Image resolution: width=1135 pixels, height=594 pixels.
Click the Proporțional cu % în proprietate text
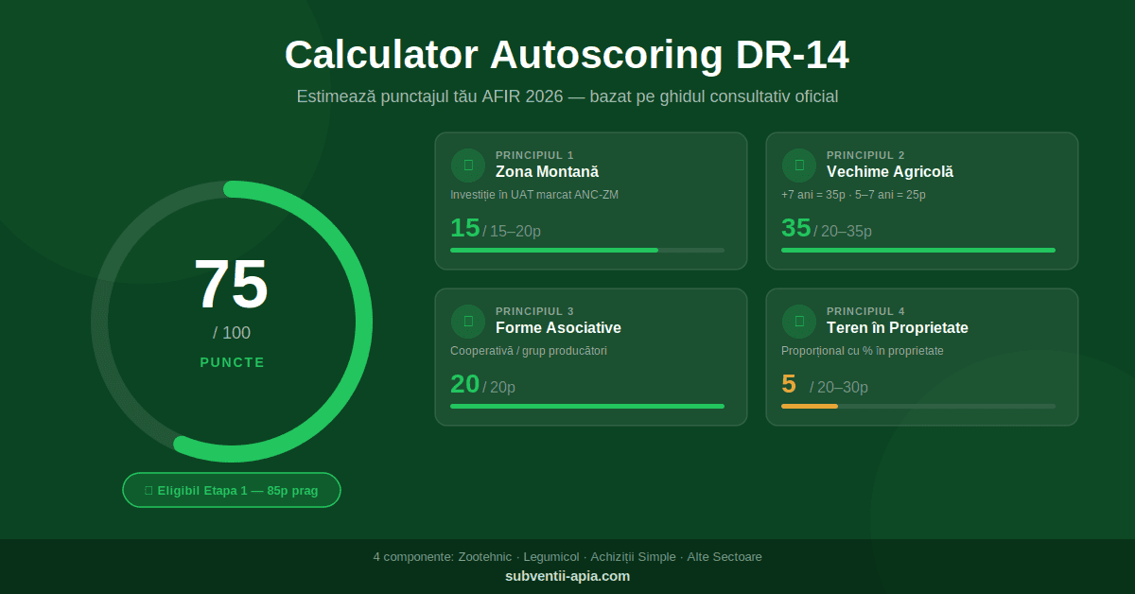click(863, 351)
